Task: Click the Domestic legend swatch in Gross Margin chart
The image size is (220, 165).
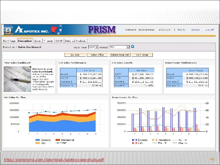Action: 134,140
